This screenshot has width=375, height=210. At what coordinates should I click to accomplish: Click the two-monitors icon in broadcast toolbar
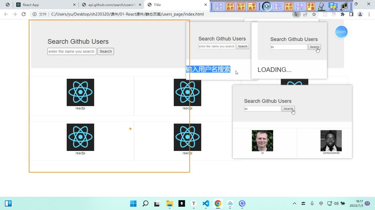[333, 7]
